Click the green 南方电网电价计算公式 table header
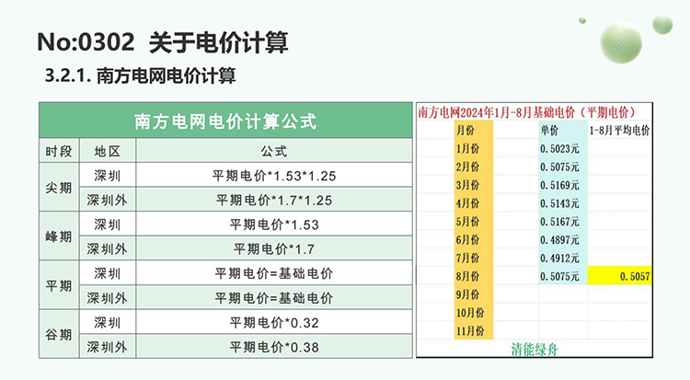The height and width of the screenshot is (380, 690). point(224,121)
